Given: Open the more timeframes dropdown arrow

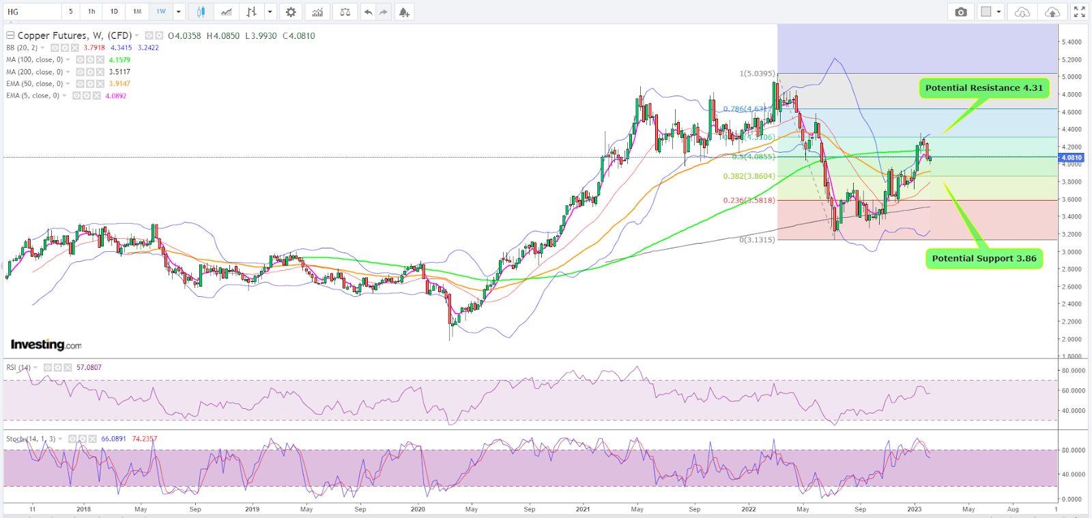Looking at the screenshot, I should tap(179, 12).
